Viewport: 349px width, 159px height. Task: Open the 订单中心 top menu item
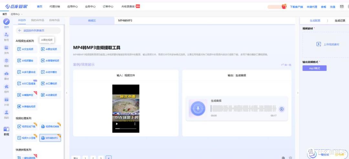pyautogui.click(x=108, y=7)
